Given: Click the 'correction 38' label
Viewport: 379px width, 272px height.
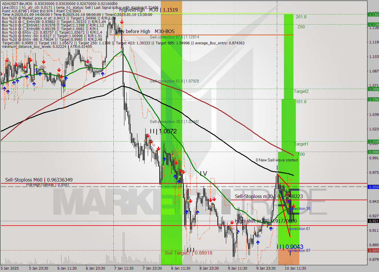Looking at the screenshot, I should pos(300,208).
